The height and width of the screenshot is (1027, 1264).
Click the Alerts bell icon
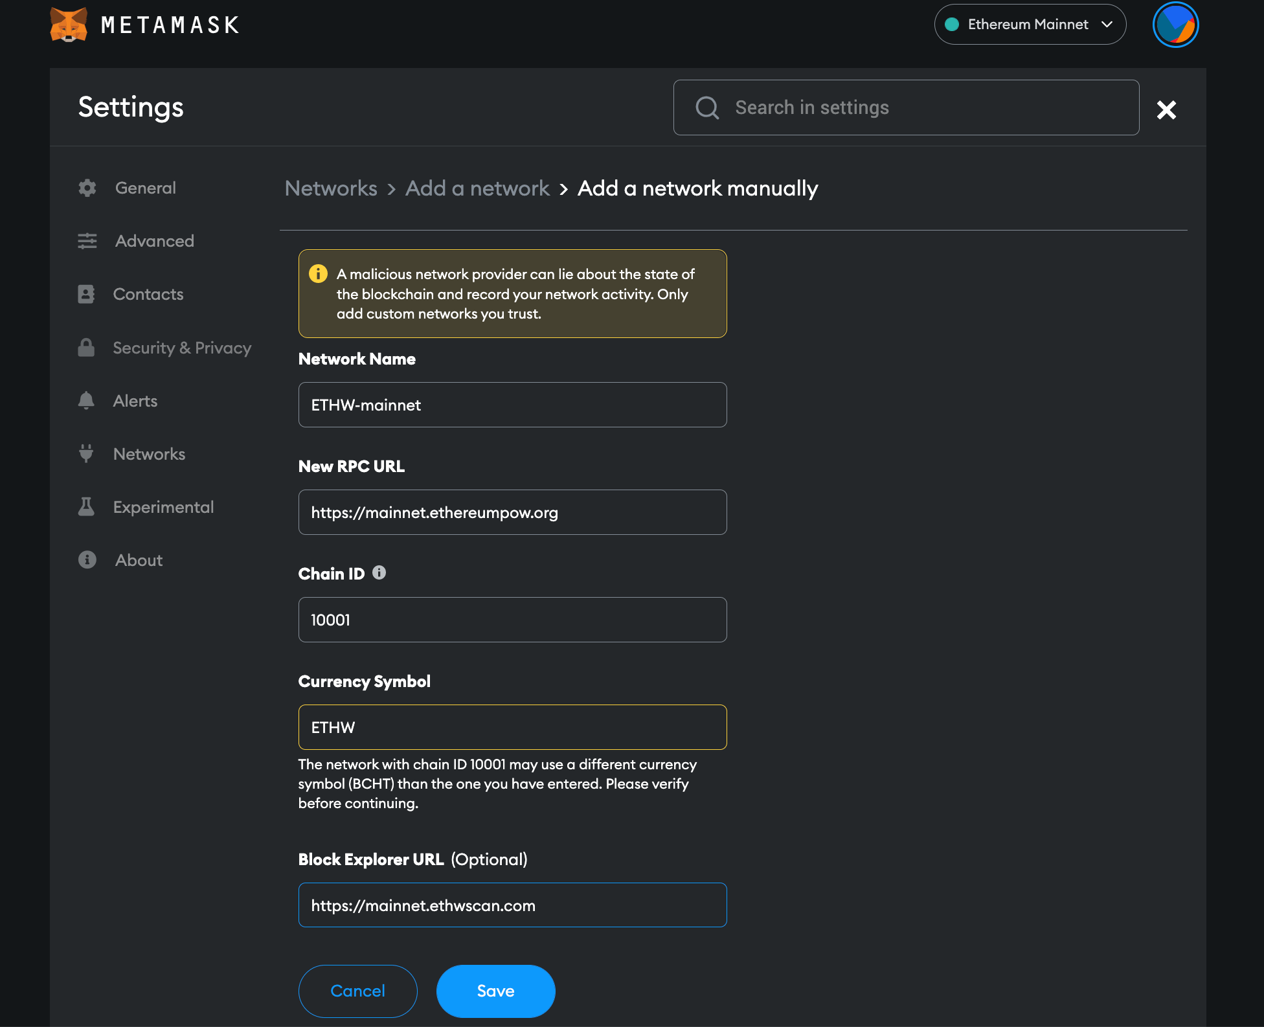pos(86,401)
